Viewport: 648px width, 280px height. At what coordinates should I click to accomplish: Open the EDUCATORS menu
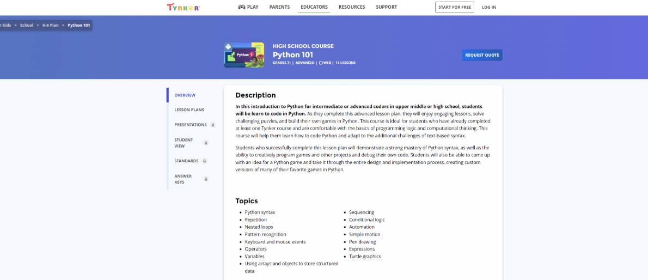(x=314, y=7)
